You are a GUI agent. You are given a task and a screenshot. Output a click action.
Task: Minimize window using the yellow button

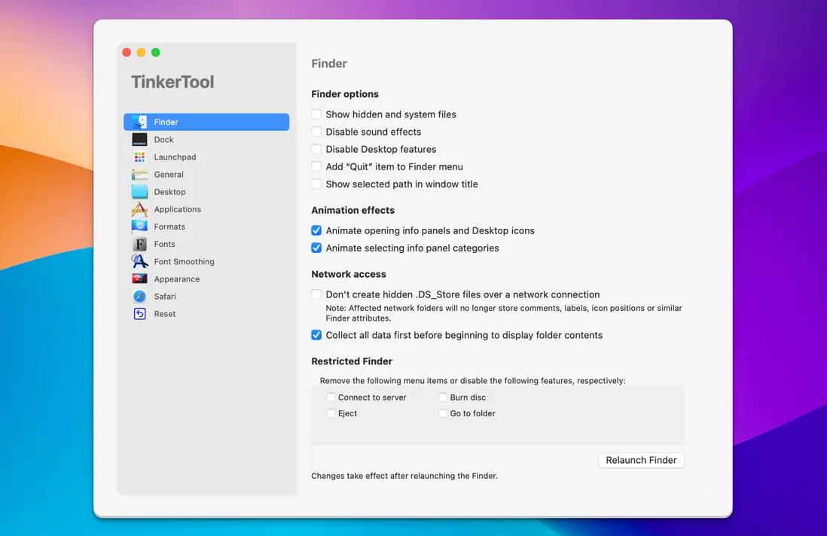142,52
